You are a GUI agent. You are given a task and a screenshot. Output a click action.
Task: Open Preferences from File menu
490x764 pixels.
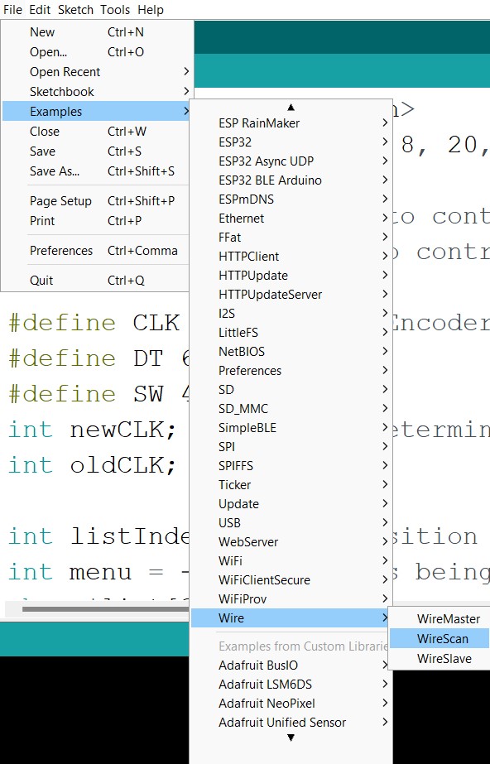(97, 251)
